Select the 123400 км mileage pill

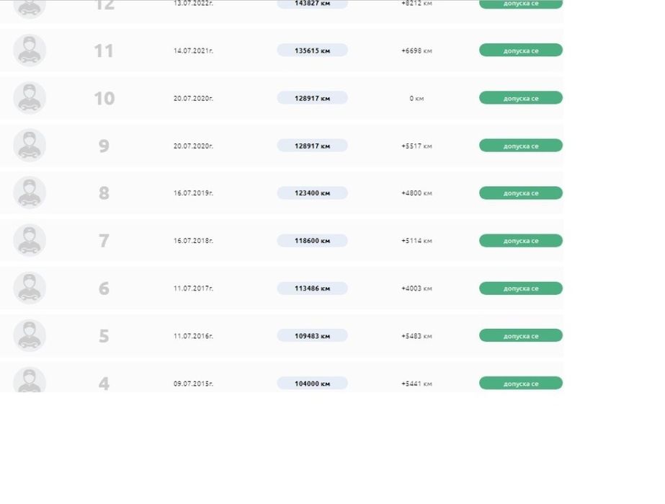pos(312,193)
